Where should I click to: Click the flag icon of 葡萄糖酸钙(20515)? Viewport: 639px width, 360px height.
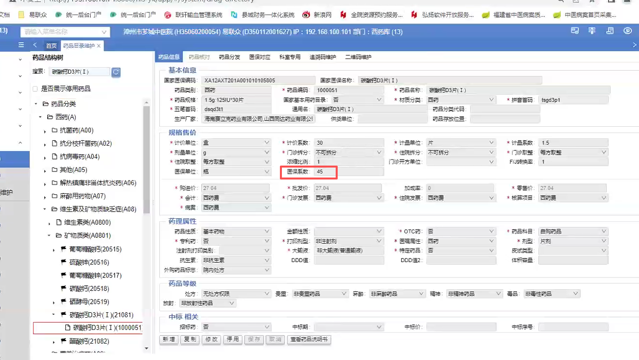point(64,249)
